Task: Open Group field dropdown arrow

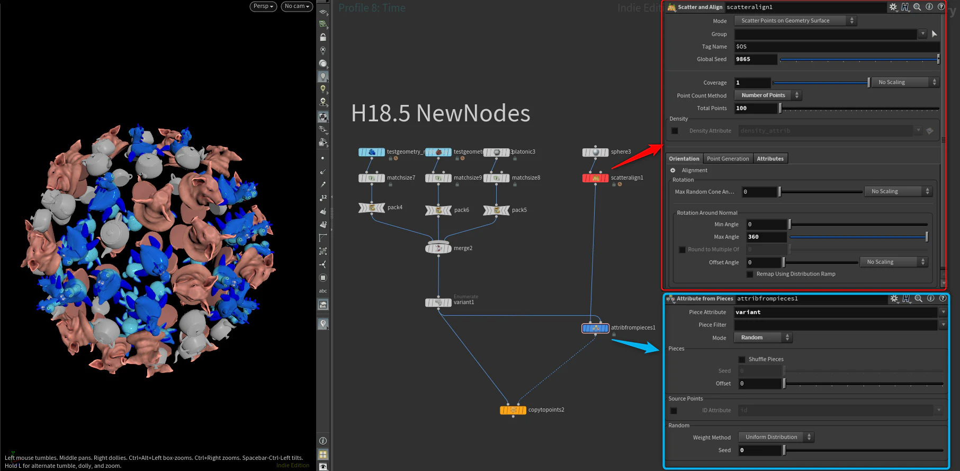Action: tap(922, 34)
